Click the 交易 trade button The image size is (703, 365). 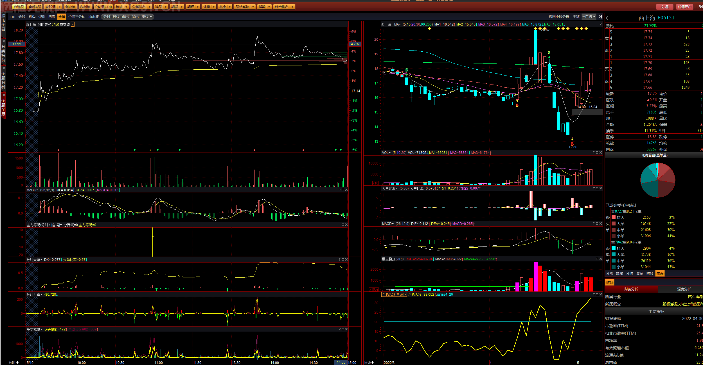665,7
